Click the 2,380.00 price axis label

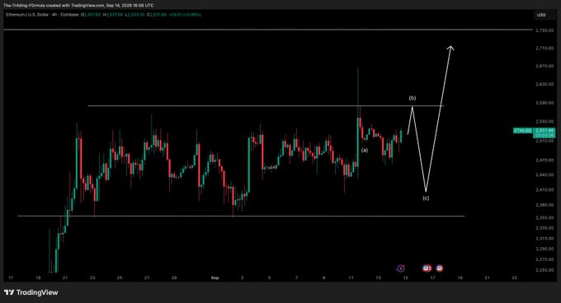click(544, 205)
